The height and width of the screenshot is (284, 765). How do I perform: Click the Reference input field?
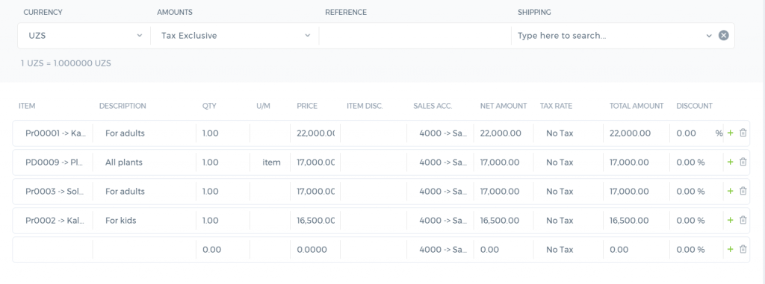point(415,36)
